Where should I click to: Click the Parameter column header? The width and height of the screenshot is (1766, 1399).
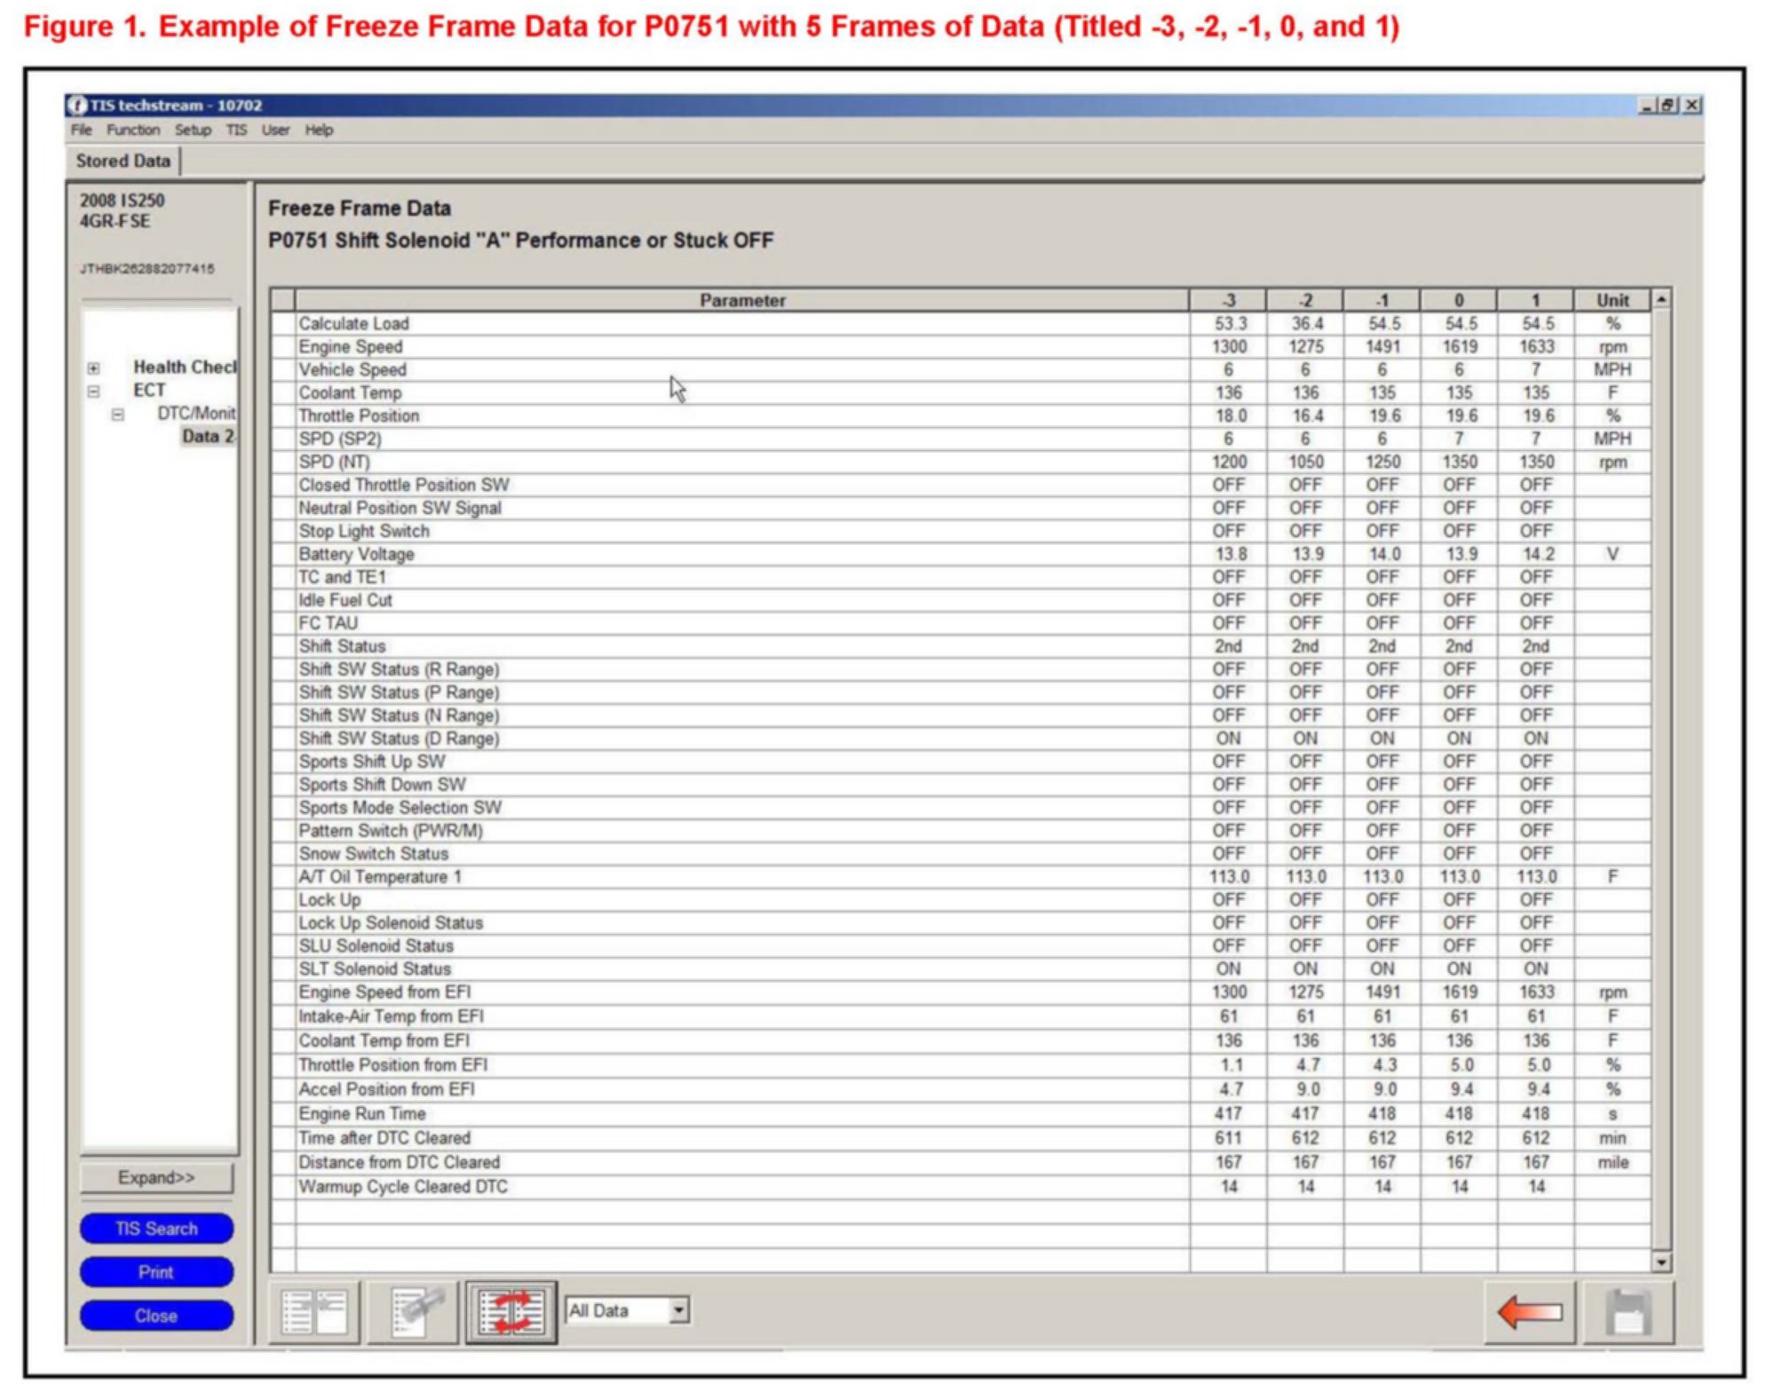741,300
